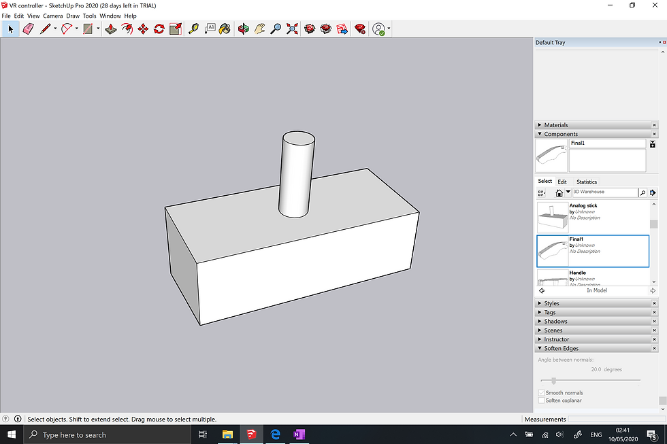The width and height of the screenshot is (667, 444).
Task: Open the navigation dropdown beside the home icon
Action: [568, 192]
